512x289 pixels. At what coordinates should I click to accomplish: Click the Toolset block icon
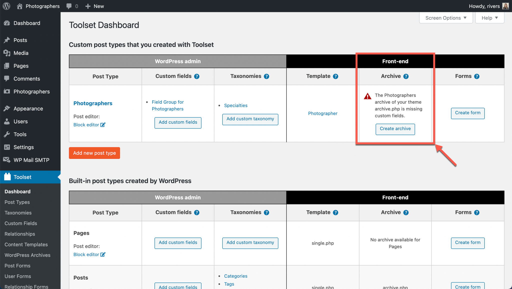point(7,177)
